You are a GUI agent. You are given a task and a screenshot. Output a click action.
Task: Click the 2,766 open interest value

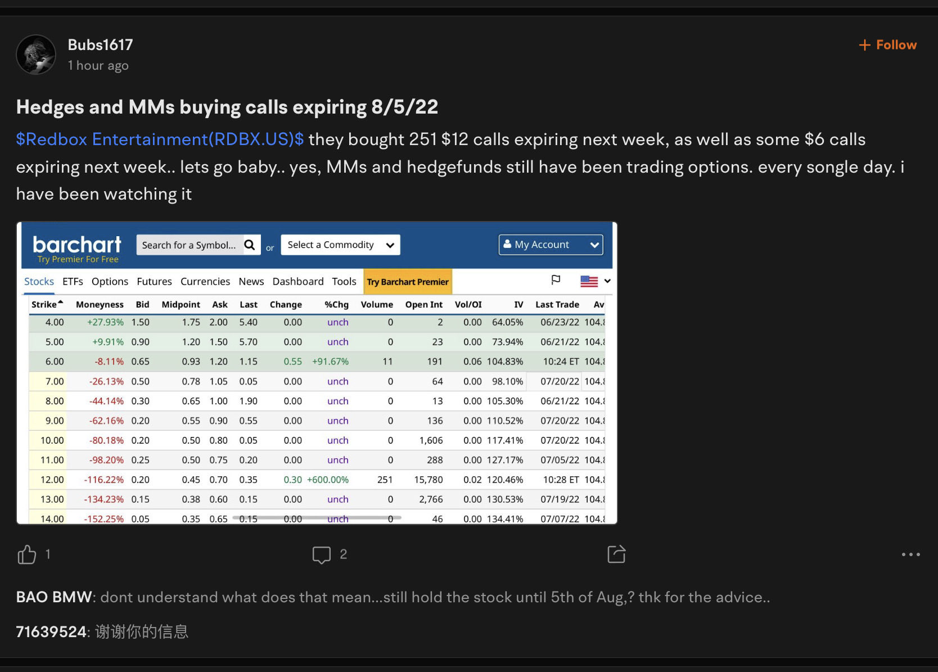431,499
